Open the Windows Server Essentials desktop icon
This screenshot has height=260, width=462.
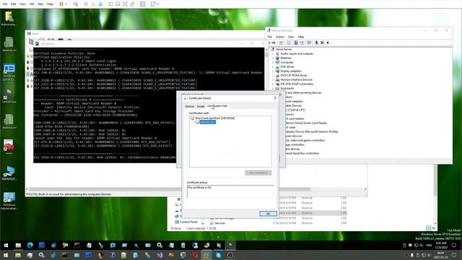coord(9,72)
